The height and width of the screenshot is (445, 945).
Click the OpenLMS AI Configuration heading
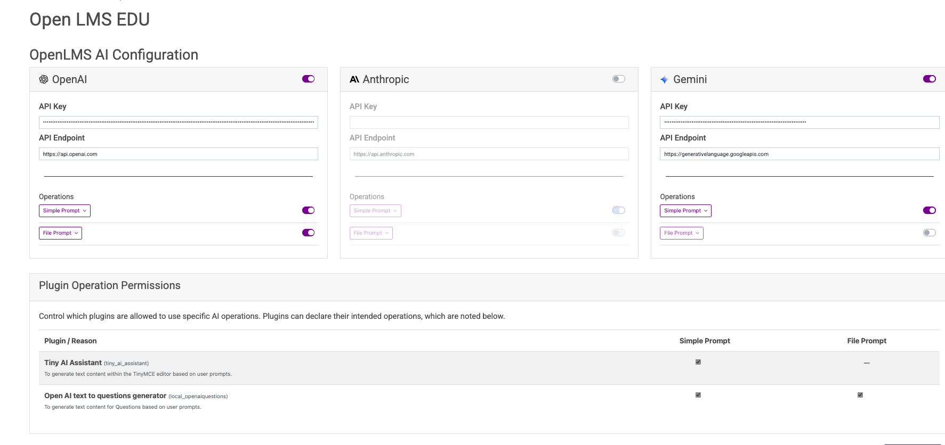click(x=114, y=55)
